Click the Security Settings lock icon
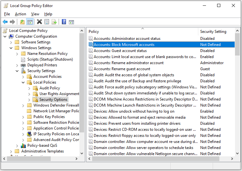 pos(23,71)
